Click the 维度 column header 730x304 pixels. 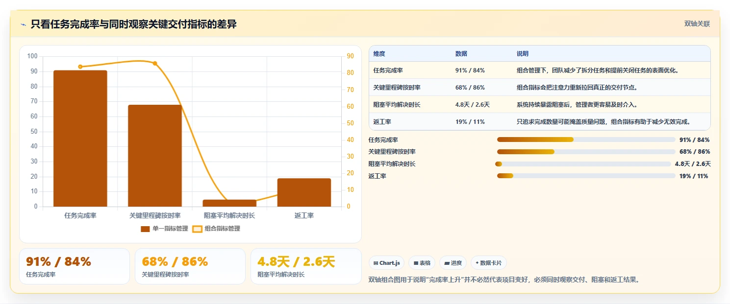pos(379,54)
